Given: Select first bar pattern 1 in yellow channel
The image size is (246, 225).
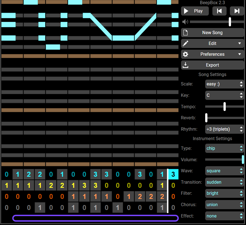Looking at the screenshot, I should point(7,185).
